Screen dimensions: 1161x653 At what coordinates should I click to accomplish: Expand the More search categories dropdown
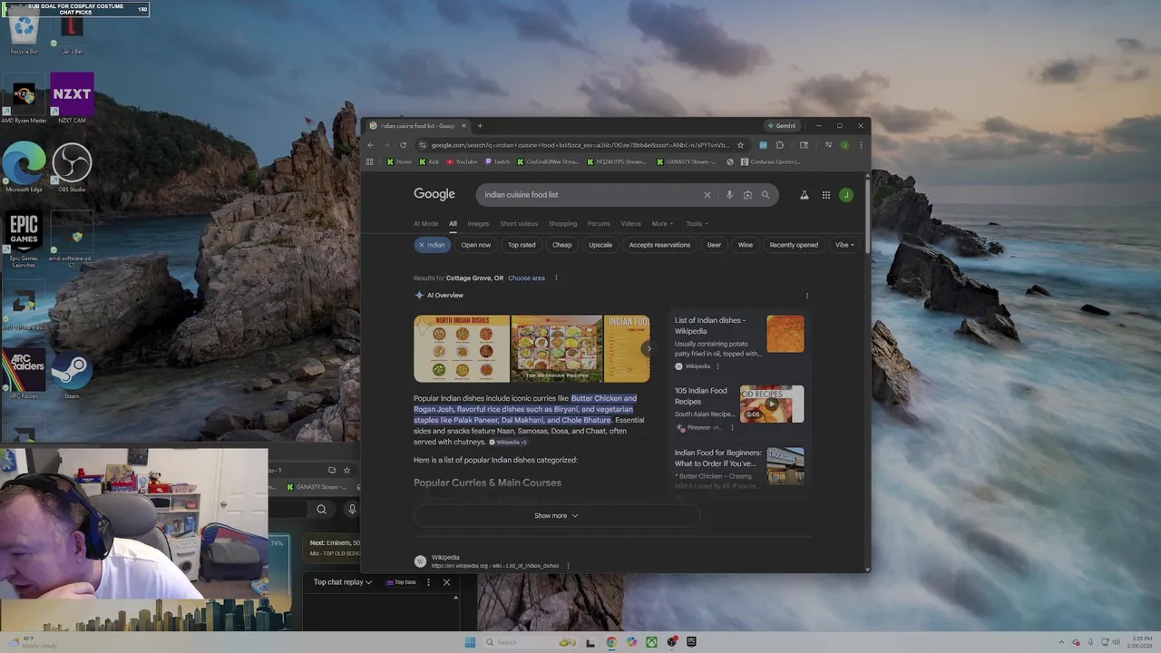pos(662,224)
